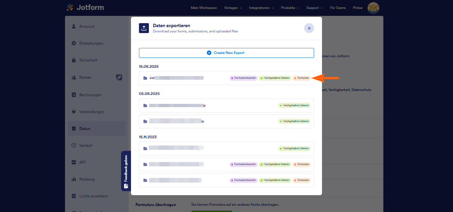The image size is (453, 212).
Task: Click the Download your forms subtitle text
Action: tap(195, 31)
